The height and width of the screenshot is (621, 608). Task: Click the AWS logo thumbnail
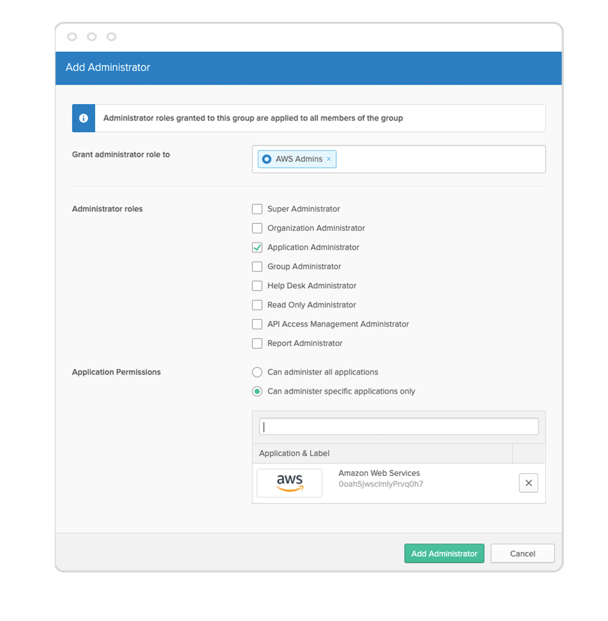pos(289,483)
